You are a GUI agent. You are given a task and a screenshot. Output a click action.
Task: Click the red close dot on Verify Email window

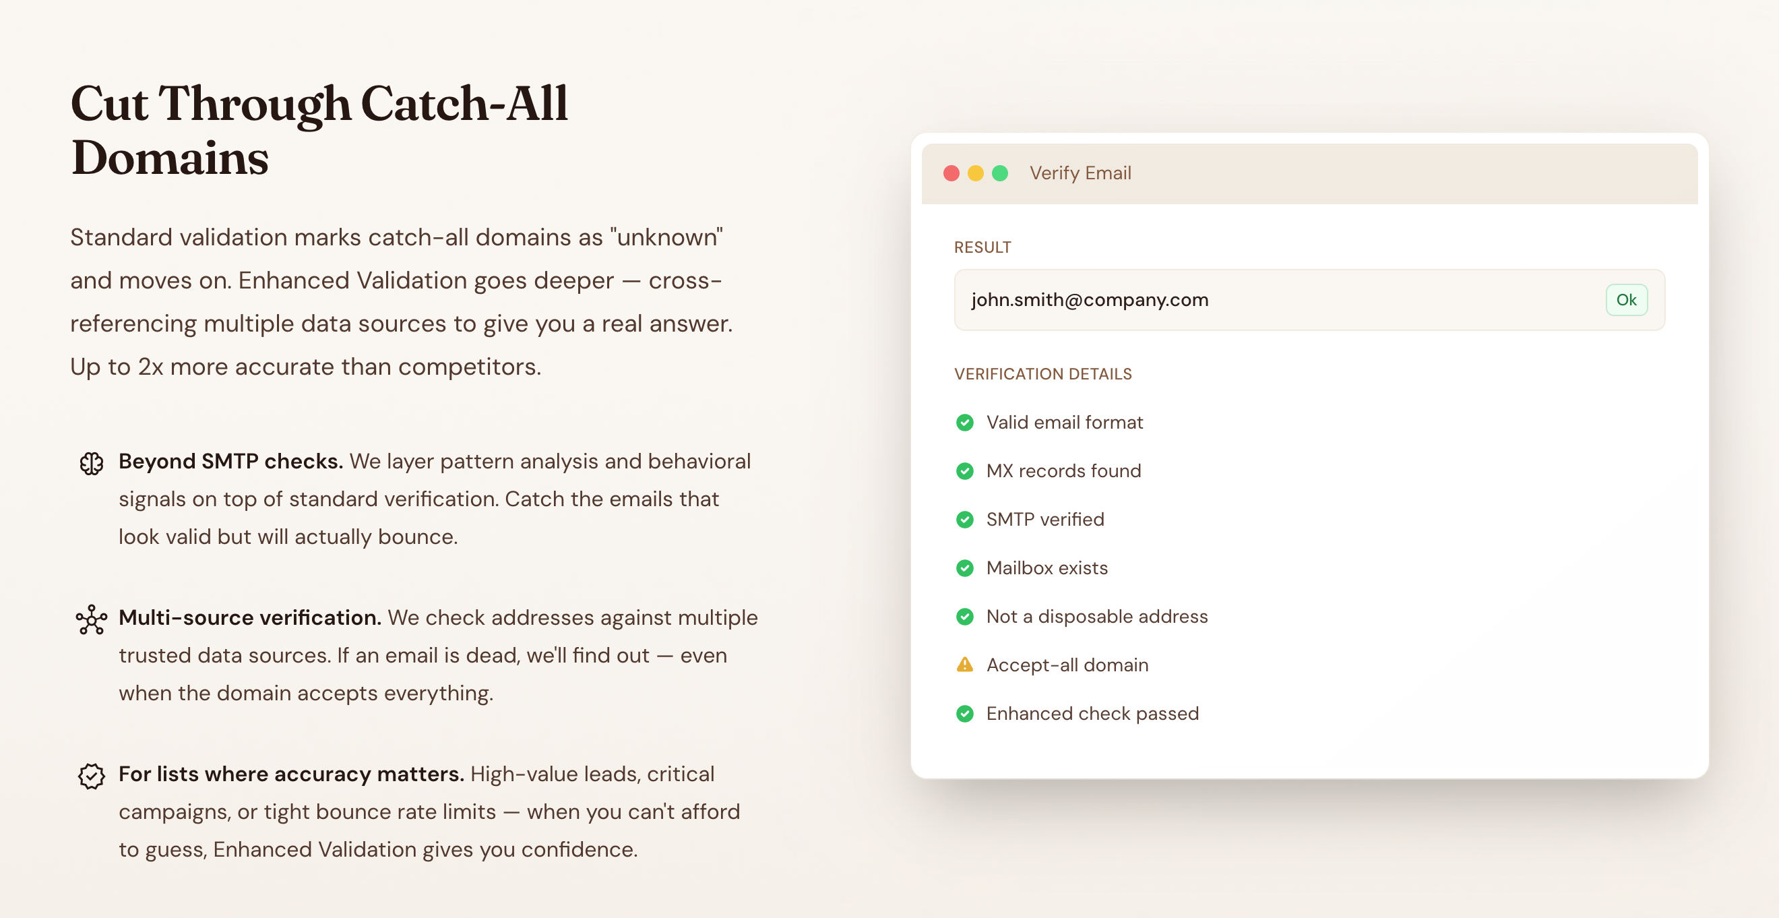coord(951,173)
